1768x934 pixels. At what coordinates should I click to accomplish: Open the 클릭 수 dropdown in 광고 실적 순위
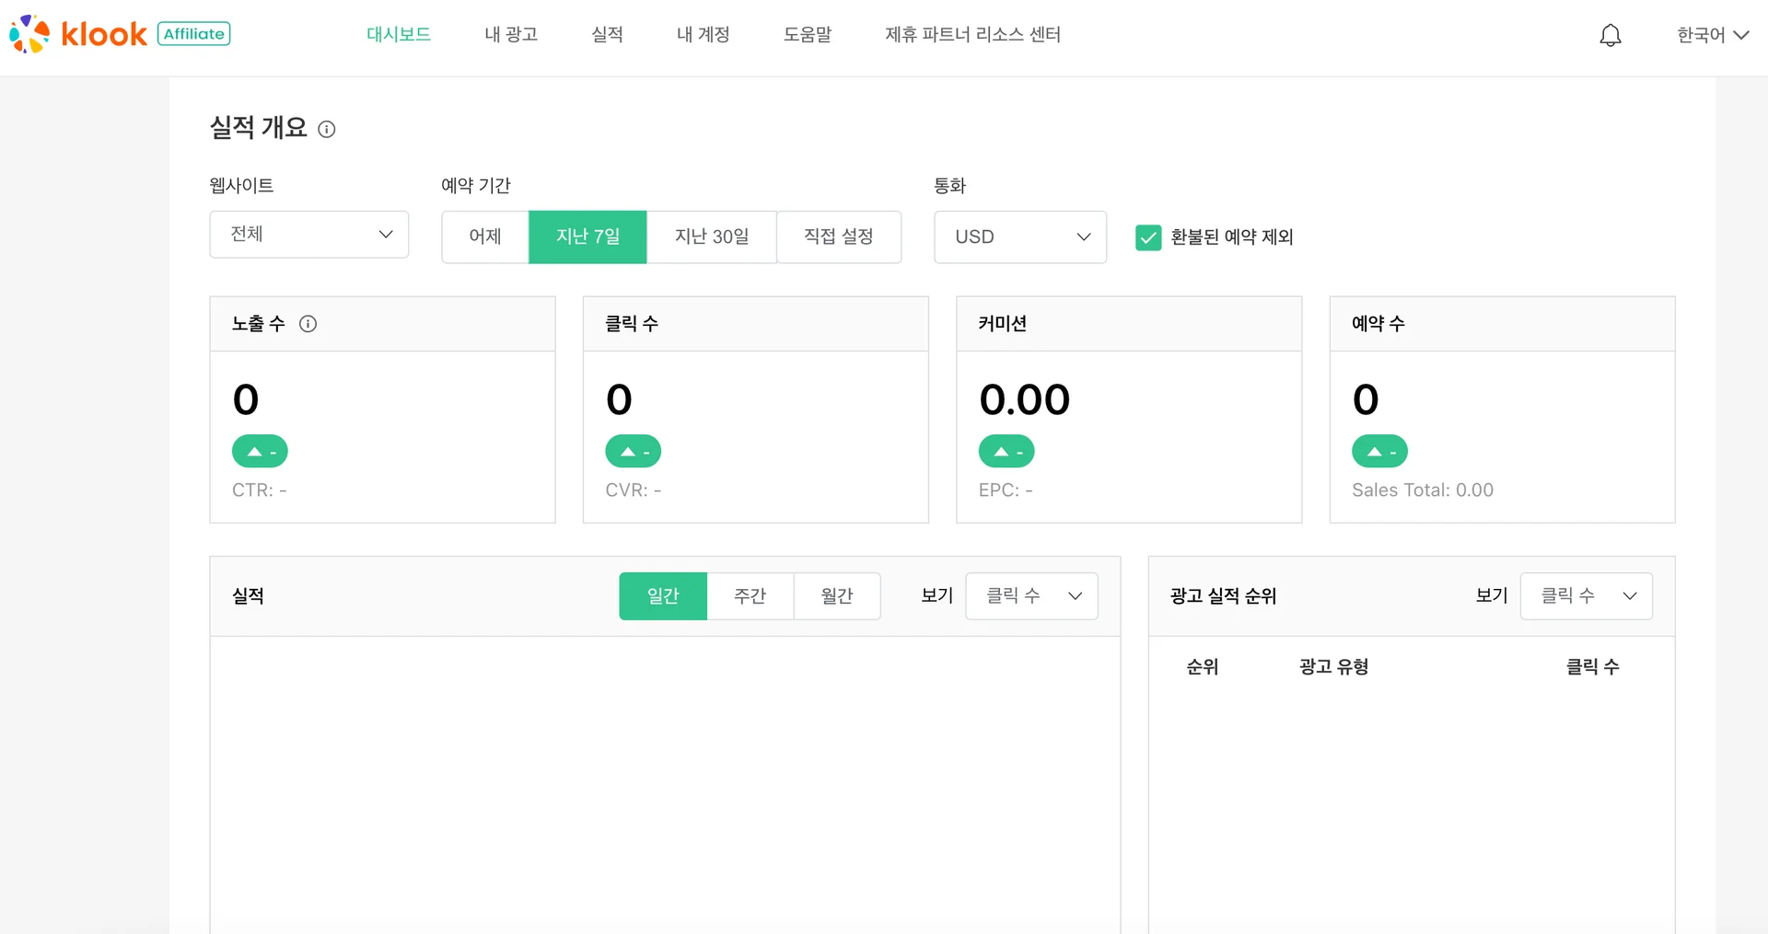click(1586, 595)
